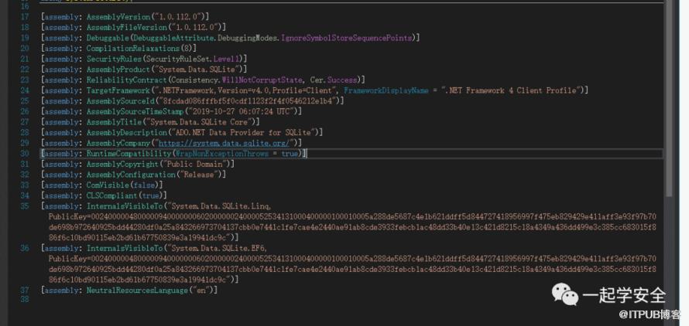The width and height of the screenshot is (689, 326).
Task: Click AssemblyFileVersion on line 18
Action: pyautogui.click(x=126, y=27)
